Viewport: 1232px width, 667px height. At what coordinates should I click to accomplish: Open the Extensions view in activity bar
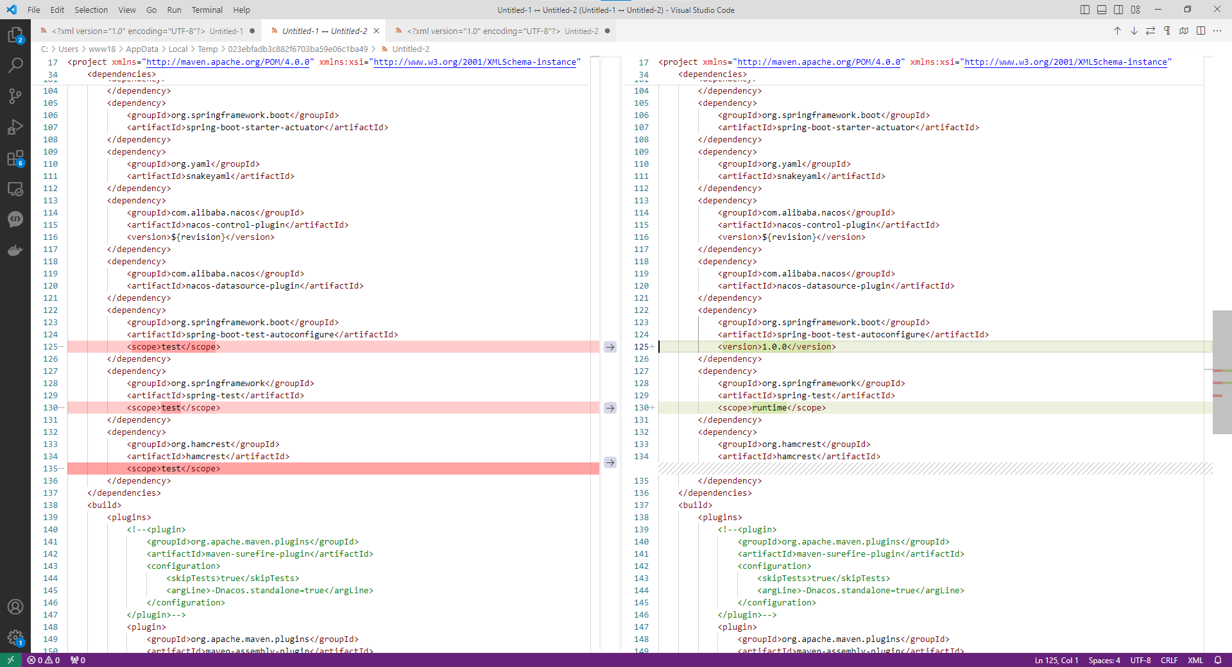pyautogui.click(x=15, y=158)
